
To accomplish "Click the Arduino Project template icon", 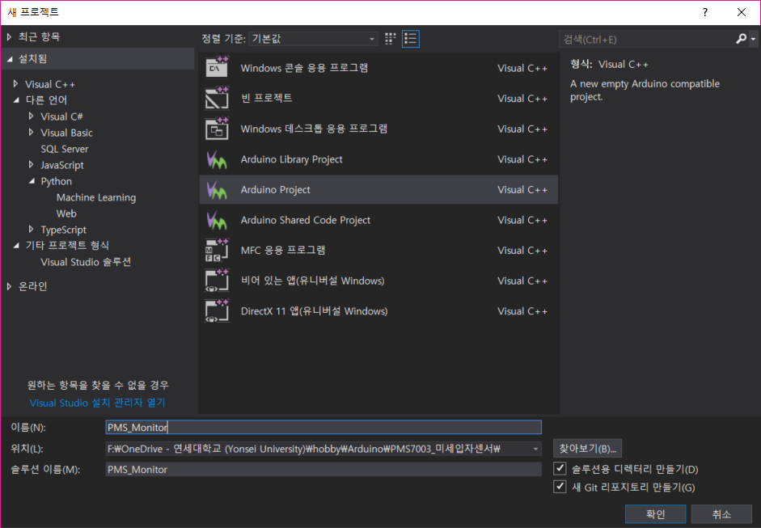I will click(217, 190).
